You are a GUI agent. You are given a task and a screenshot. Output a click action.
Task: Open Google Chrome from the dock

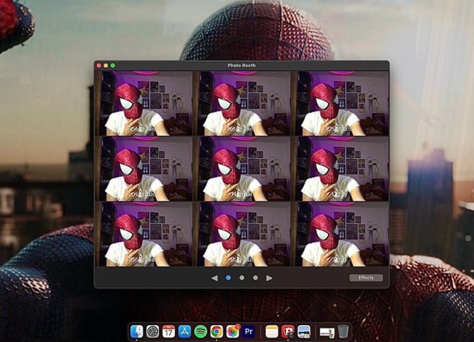click(x=216, y=331)
